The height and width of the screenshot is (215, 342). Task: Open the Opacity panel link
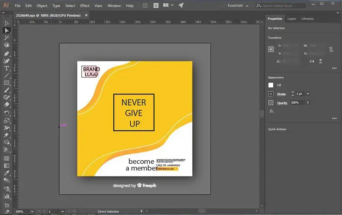[282, 103]
